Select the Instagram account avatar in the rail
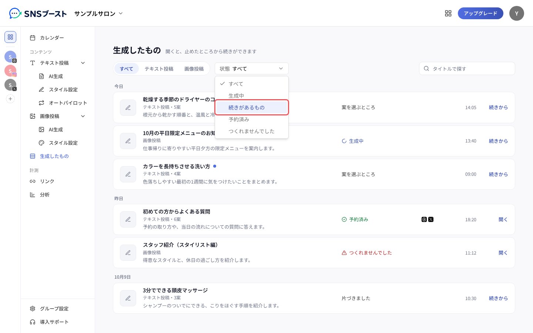533x333 pixels. click(x=10, y=71)
